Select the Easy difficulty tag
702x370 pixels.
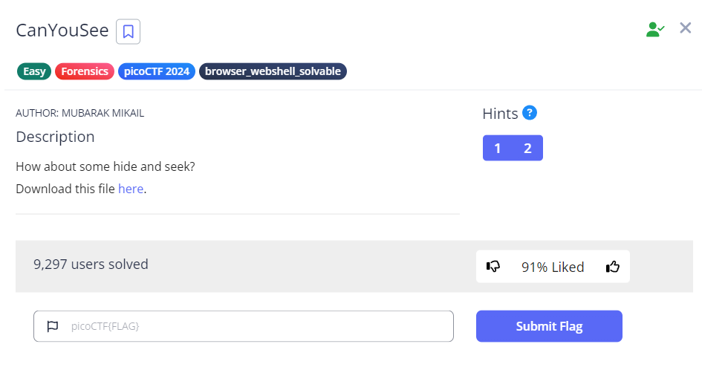point(34,71)
